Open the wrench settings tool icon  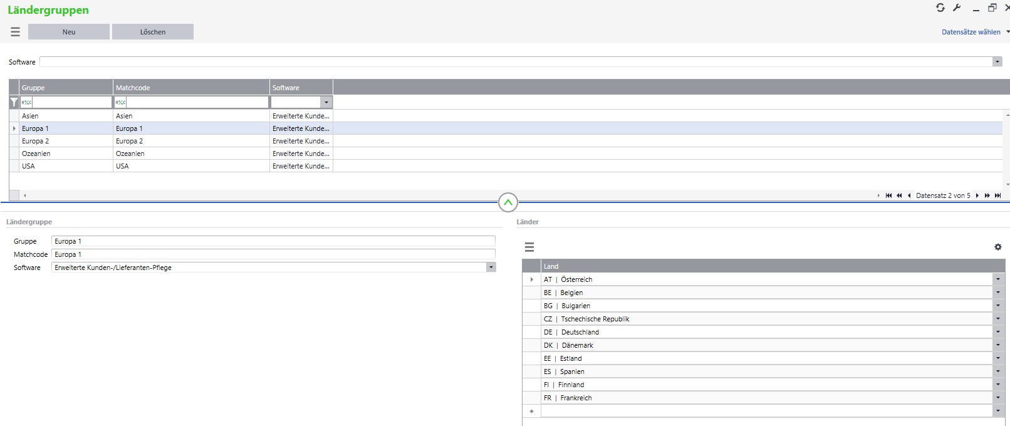(x=957, y=8)
